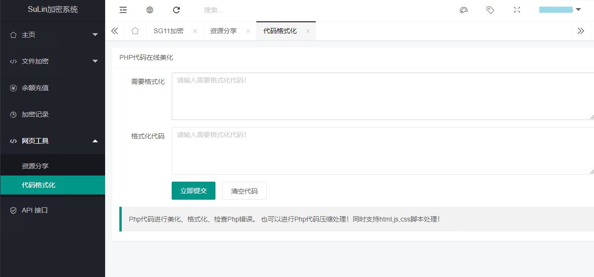The width and height of the screenshot is (594, 277).
Task: Click the 格式化代码 textarea resize handle
Action: tap(591, 171)
